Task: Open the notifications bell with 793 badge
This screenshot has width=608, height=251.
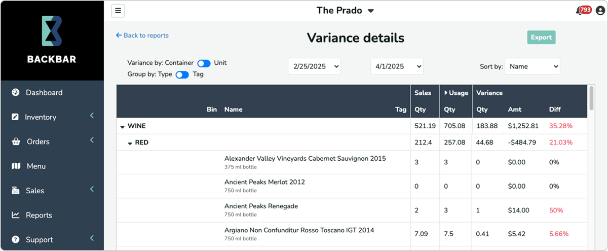Action: pyautogui.click(x=584, y=10)
